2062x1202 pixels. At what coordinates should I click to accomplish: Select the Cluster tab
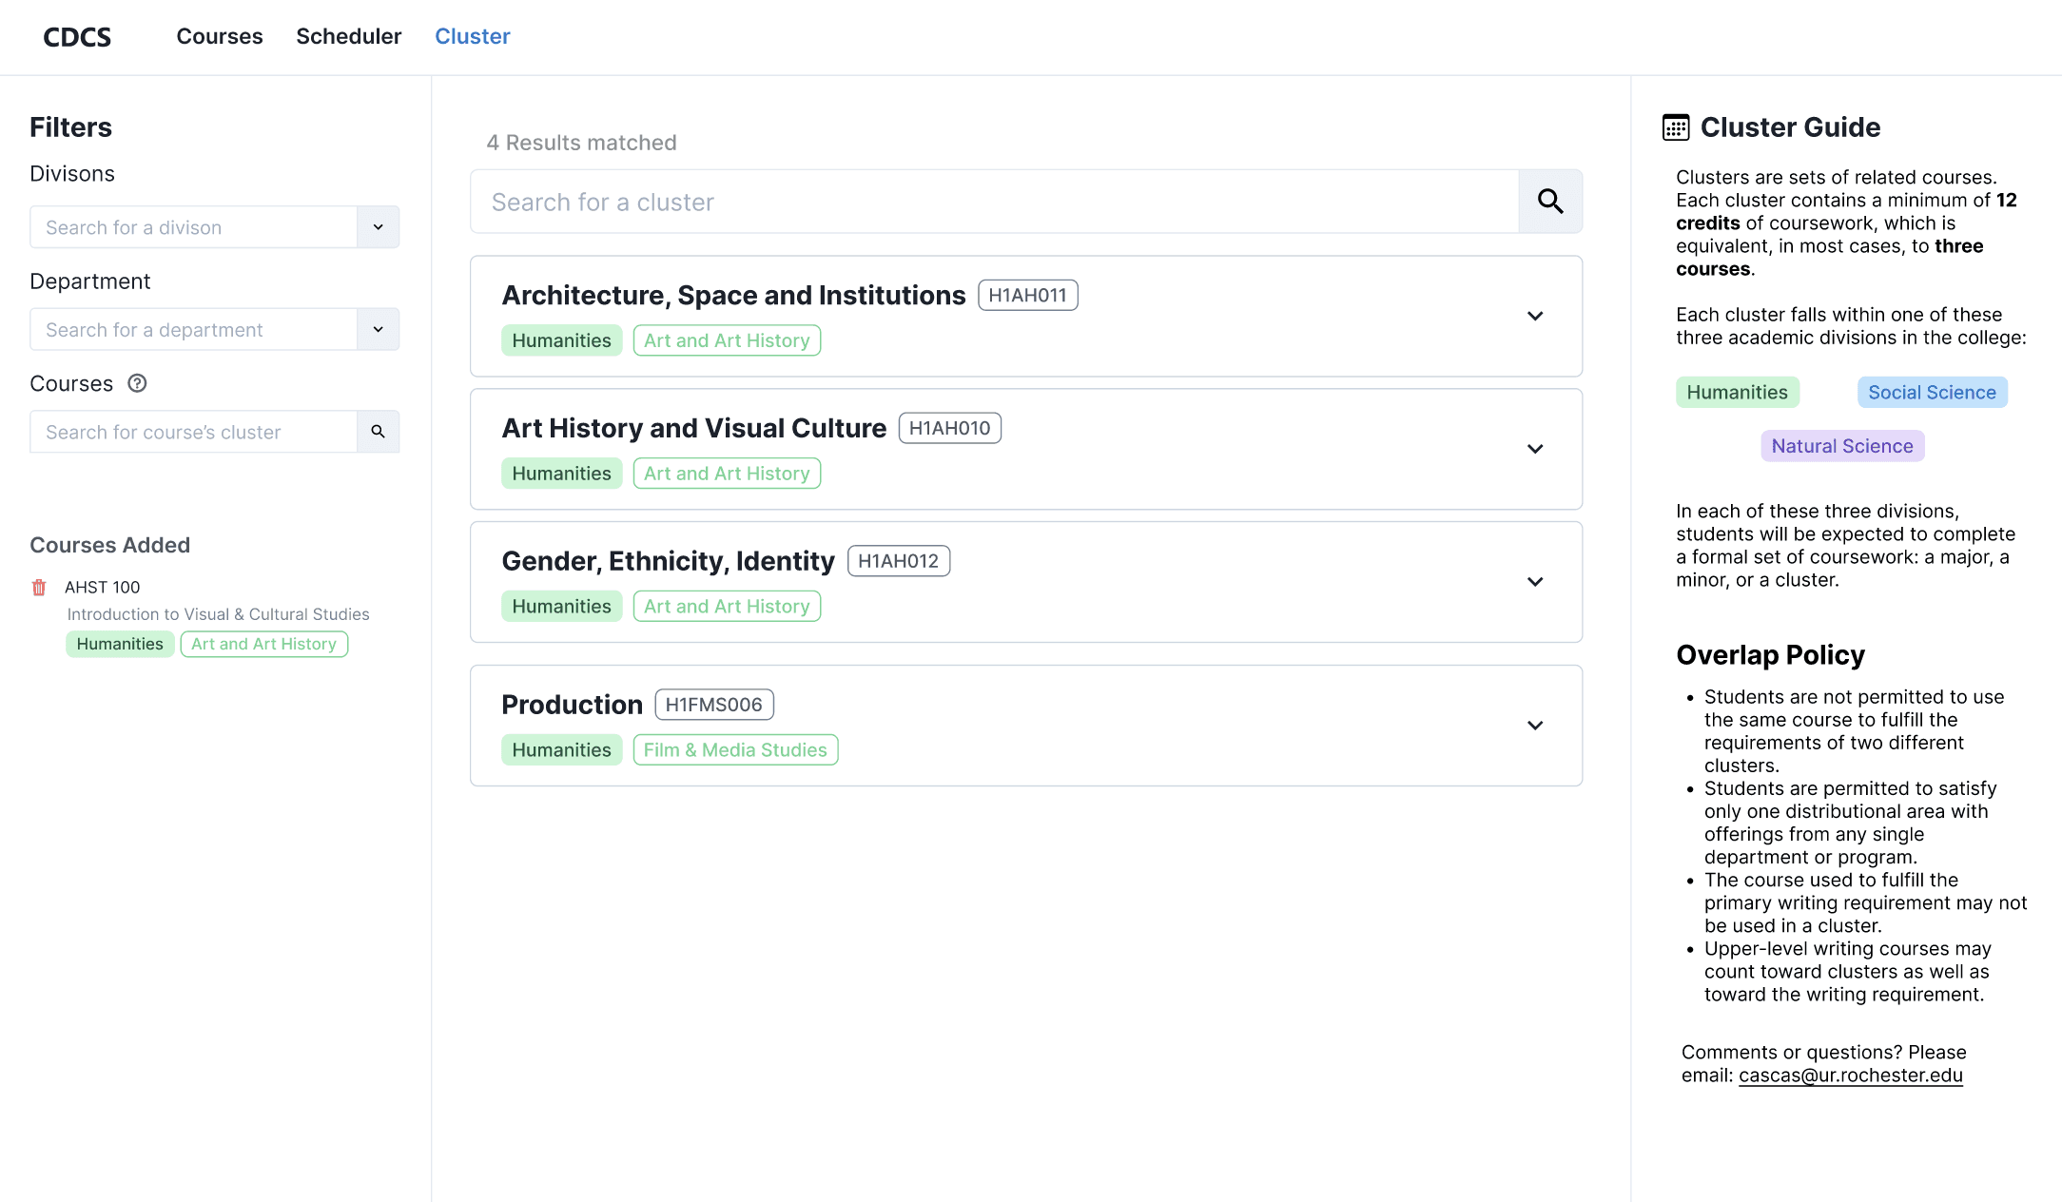tap(472, 36)
